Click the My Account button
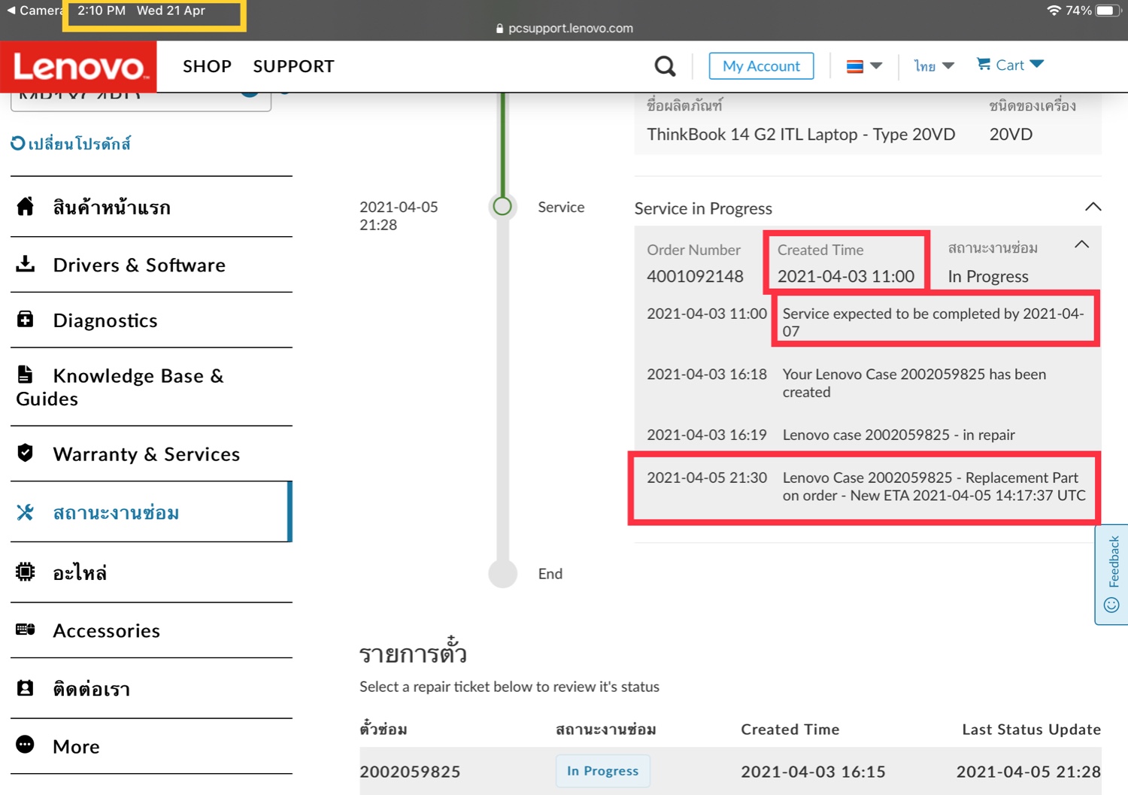This screenshot has height=795, width=1128. point(761,66)
